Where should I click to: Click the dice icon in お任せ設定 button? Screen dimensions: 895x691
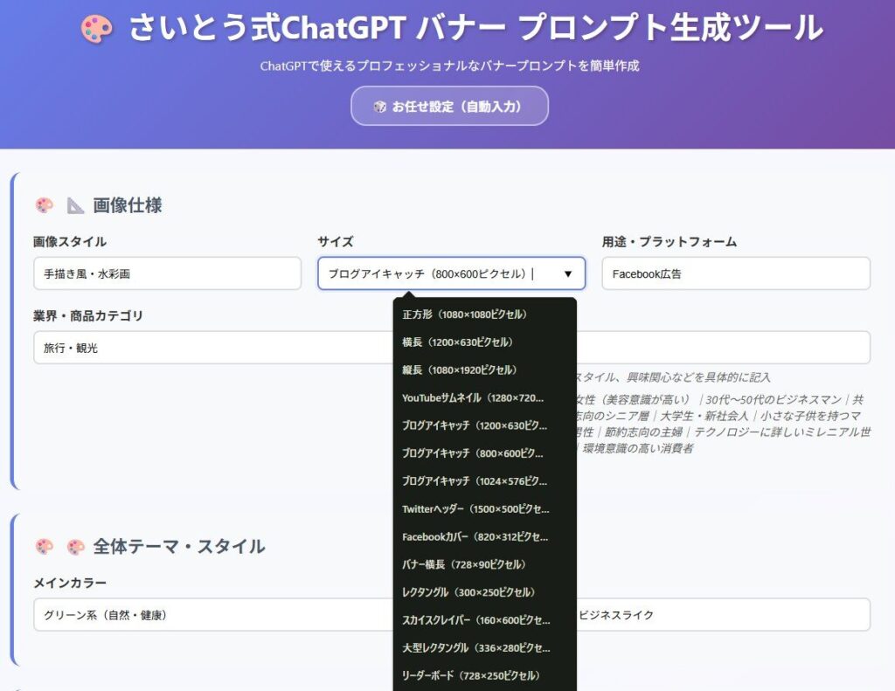(379, 107)
